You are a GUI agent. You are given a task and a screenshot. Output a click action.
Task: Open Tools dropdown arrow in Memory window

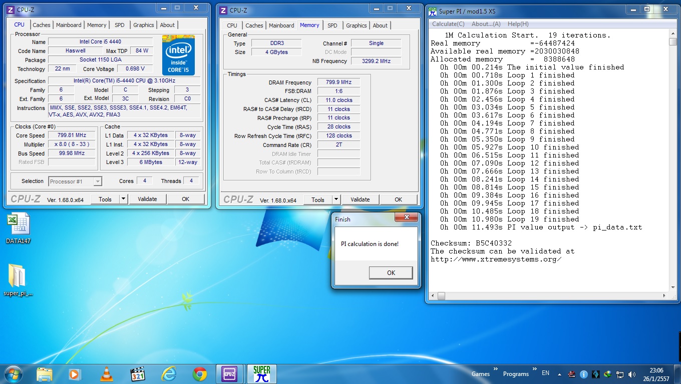pyautogui.click(x=336, y=199)
